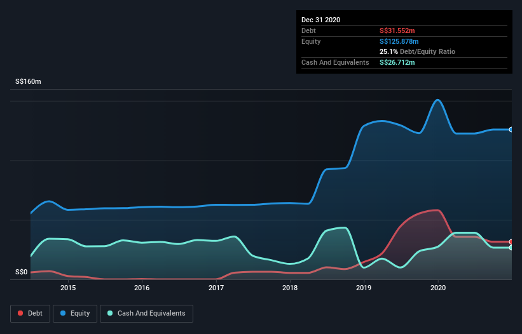Toggle the Debt series in the legend

tap(30, 314)
